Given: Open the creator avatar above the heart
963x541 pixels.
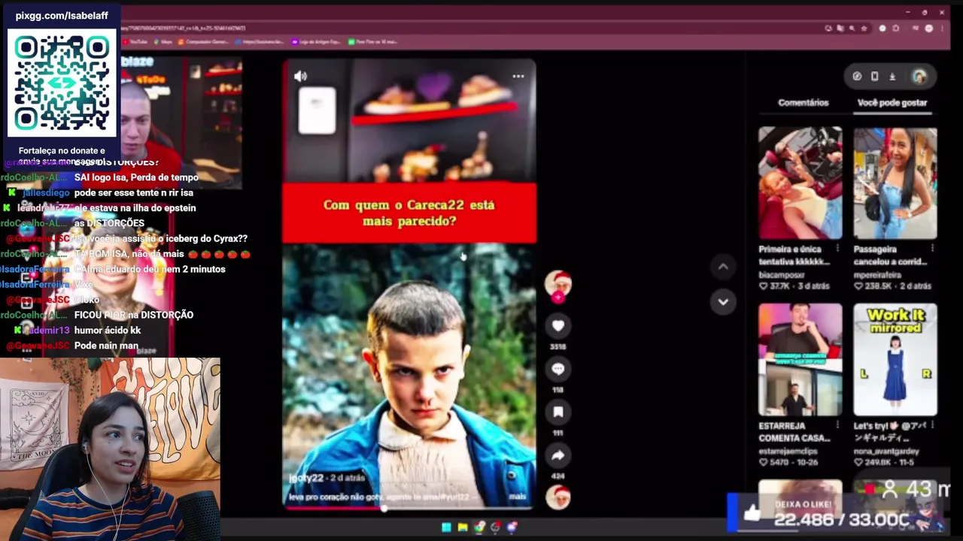Looking at the screenshot, I should [x=557, y=285].
